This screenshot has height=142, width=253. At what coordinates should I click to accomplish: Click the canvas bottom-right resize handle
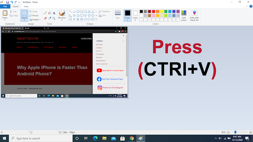pyautogui.click(x=128, y=98)
